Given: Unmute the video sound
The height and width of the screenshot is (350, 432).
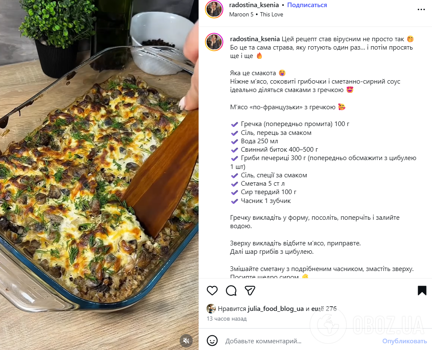Looking at the screenshot, I should (186, 340).
